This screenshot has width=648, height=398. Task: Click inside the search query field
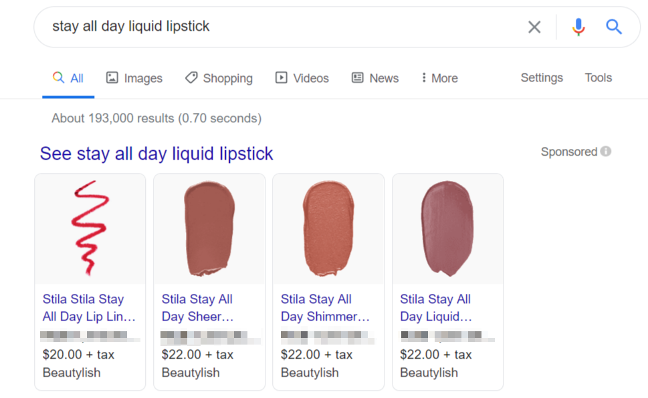267,27
